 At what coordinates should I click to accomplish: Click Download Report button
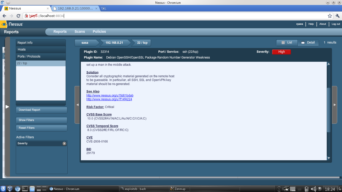42,110
